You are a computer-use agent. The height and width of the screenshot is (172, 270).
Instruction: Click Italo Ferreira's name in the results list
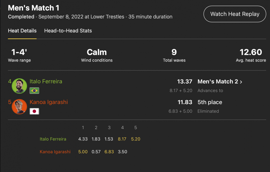pyautogui.click(x=46, y=81)
